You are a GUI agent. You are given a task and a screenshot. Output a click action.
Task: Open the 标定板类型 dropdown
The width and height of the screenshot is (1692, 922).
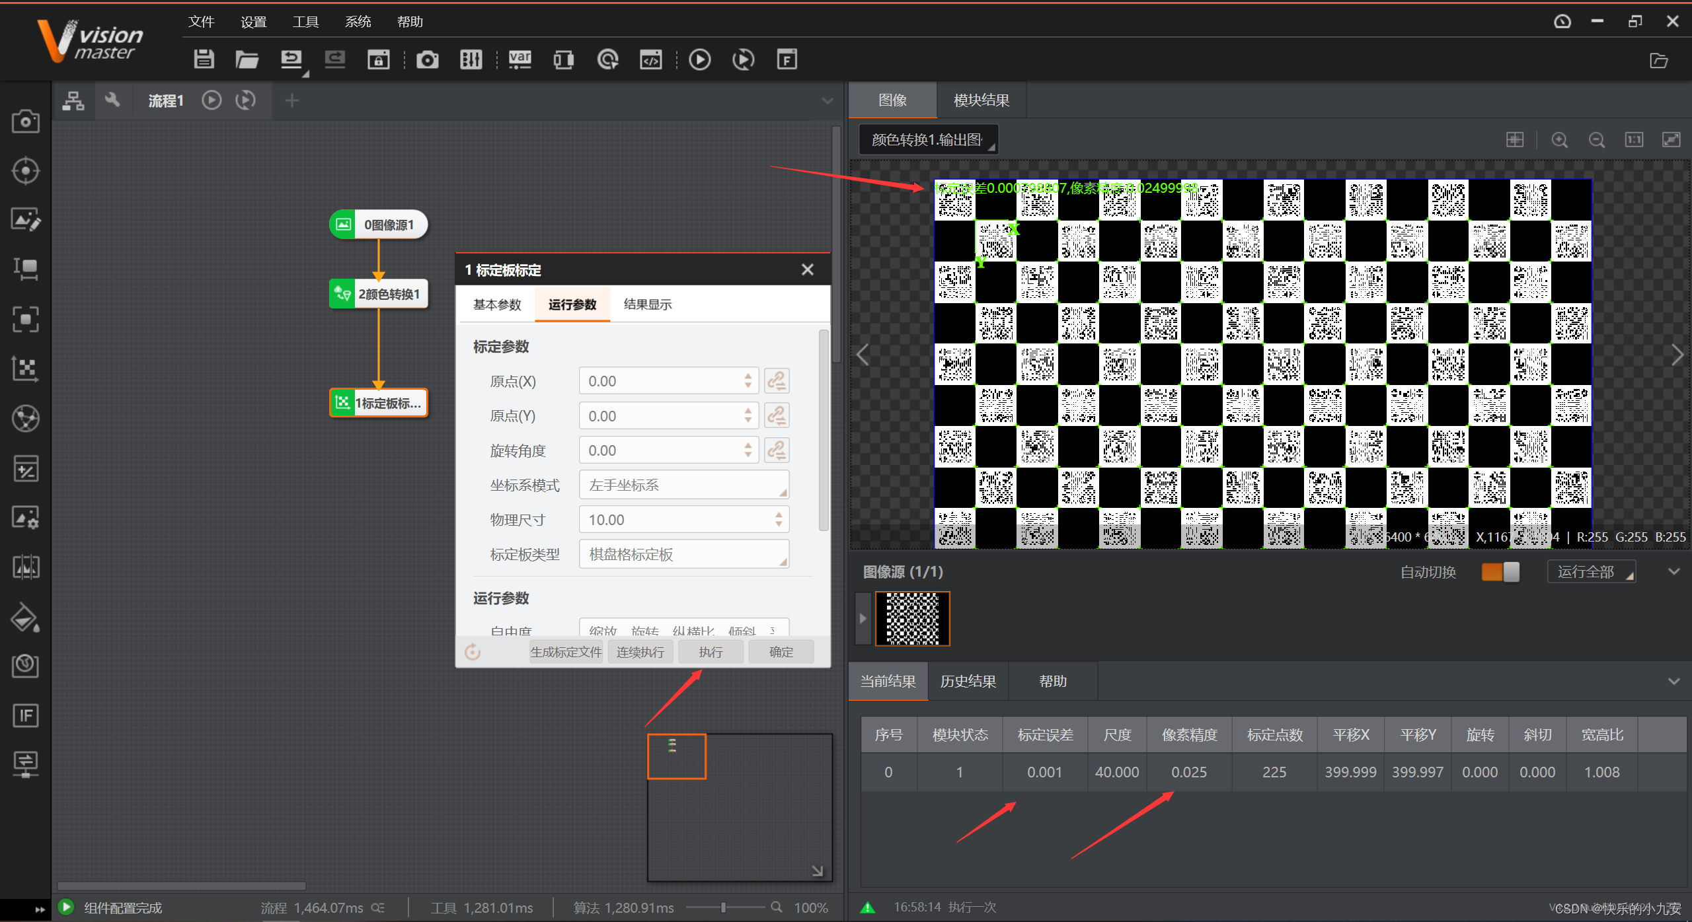pyautogui.click(x=684, y=555)
